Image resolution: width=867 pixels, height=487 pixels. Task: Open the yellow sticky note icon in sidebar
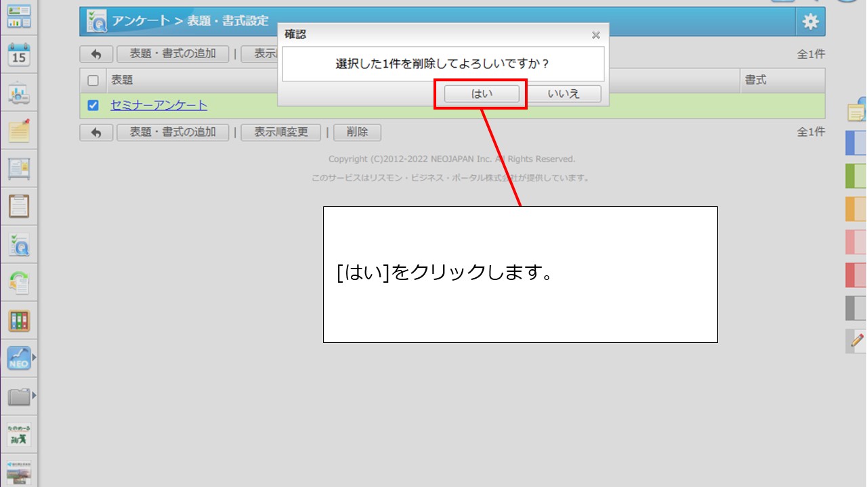[19, 131]
